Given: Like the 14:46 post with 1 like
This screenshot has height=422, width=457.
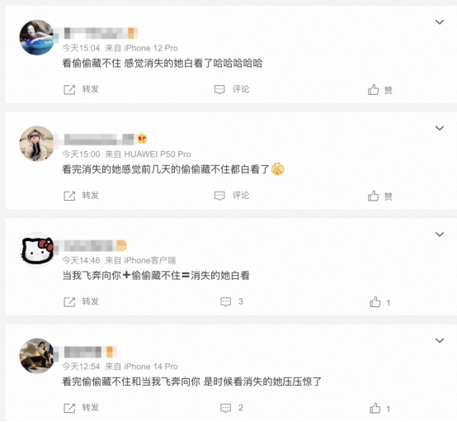Looking at the screenshot, I should point(379,302).
